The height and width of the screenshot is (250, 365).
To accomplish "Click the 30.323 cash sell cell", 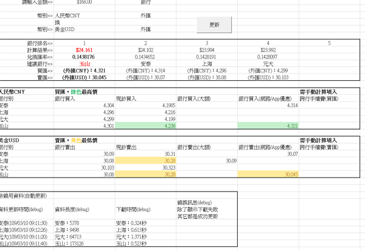I will tap(145, 168).
